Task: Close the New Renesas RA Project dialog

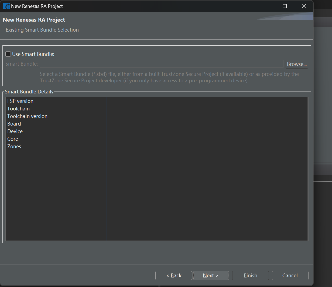Action: (304, 6)
